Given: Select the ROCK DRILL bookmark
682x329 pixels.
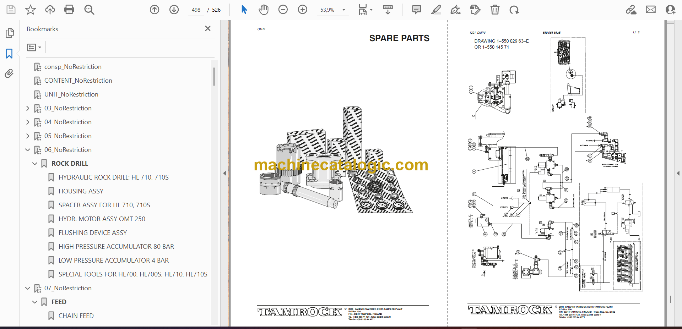Looking at the screenshot, I should point(70,164).
